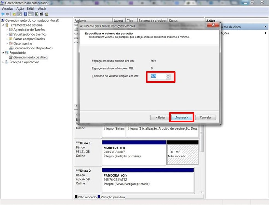
Task: Expand Serviços e aplicativos branch
Action: point(3,62)
